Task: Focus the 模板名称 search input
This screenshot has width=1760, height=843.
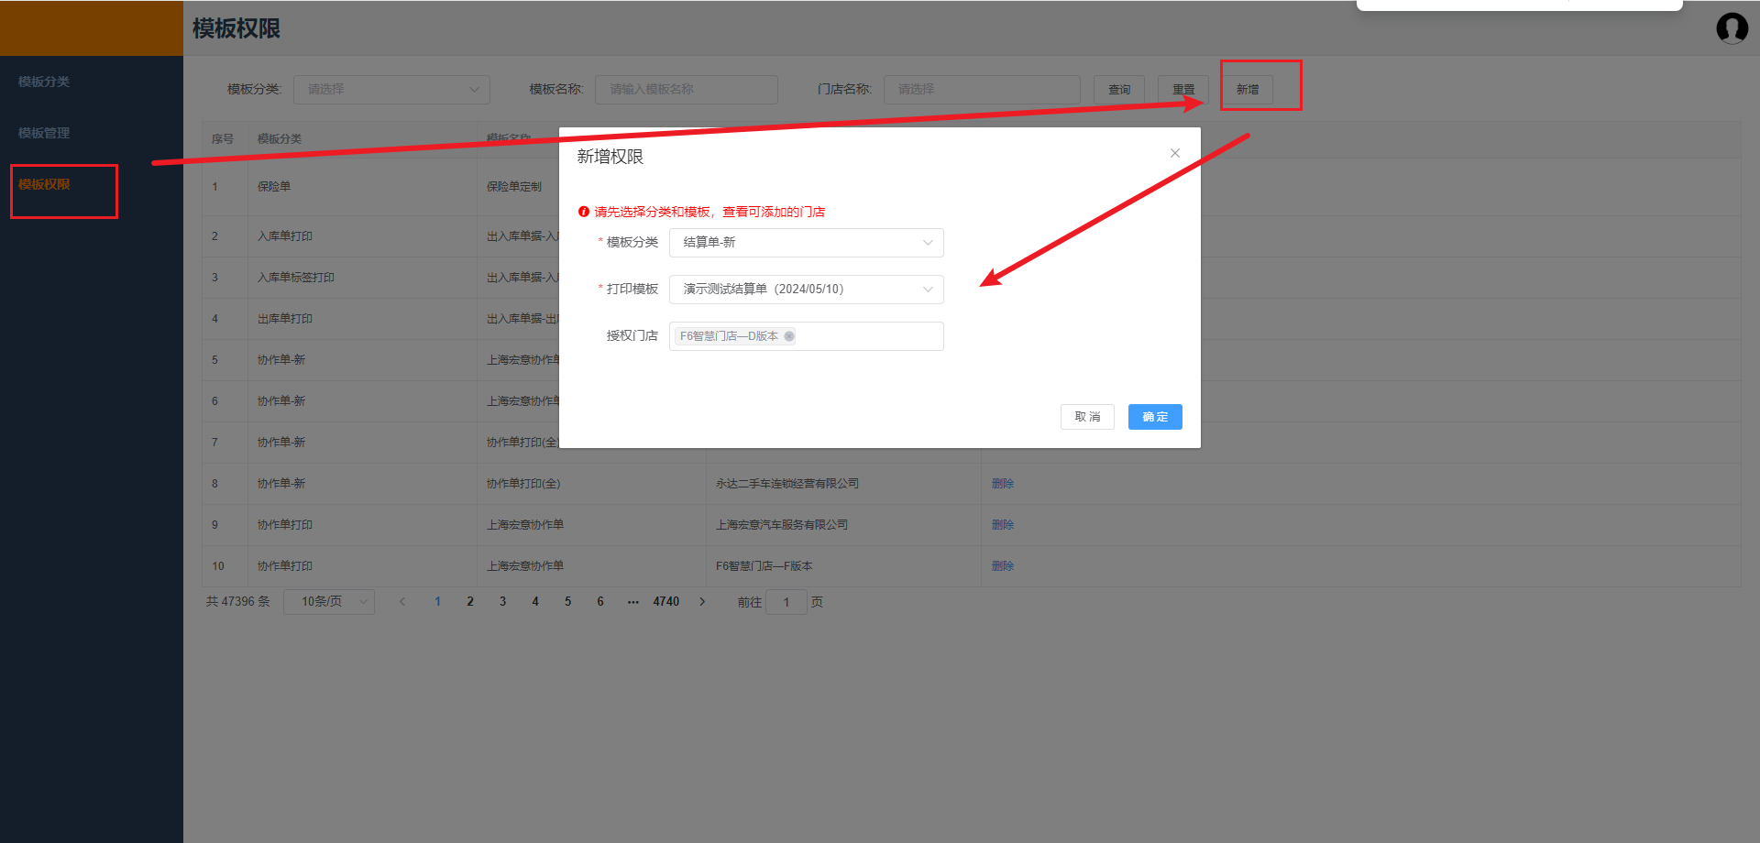Action: coord(687,90)
